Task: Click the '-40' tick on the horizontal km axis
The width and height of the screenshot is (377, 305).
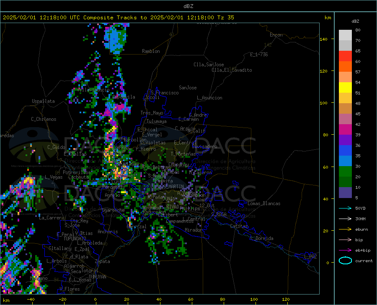Action: click(31, 299)
